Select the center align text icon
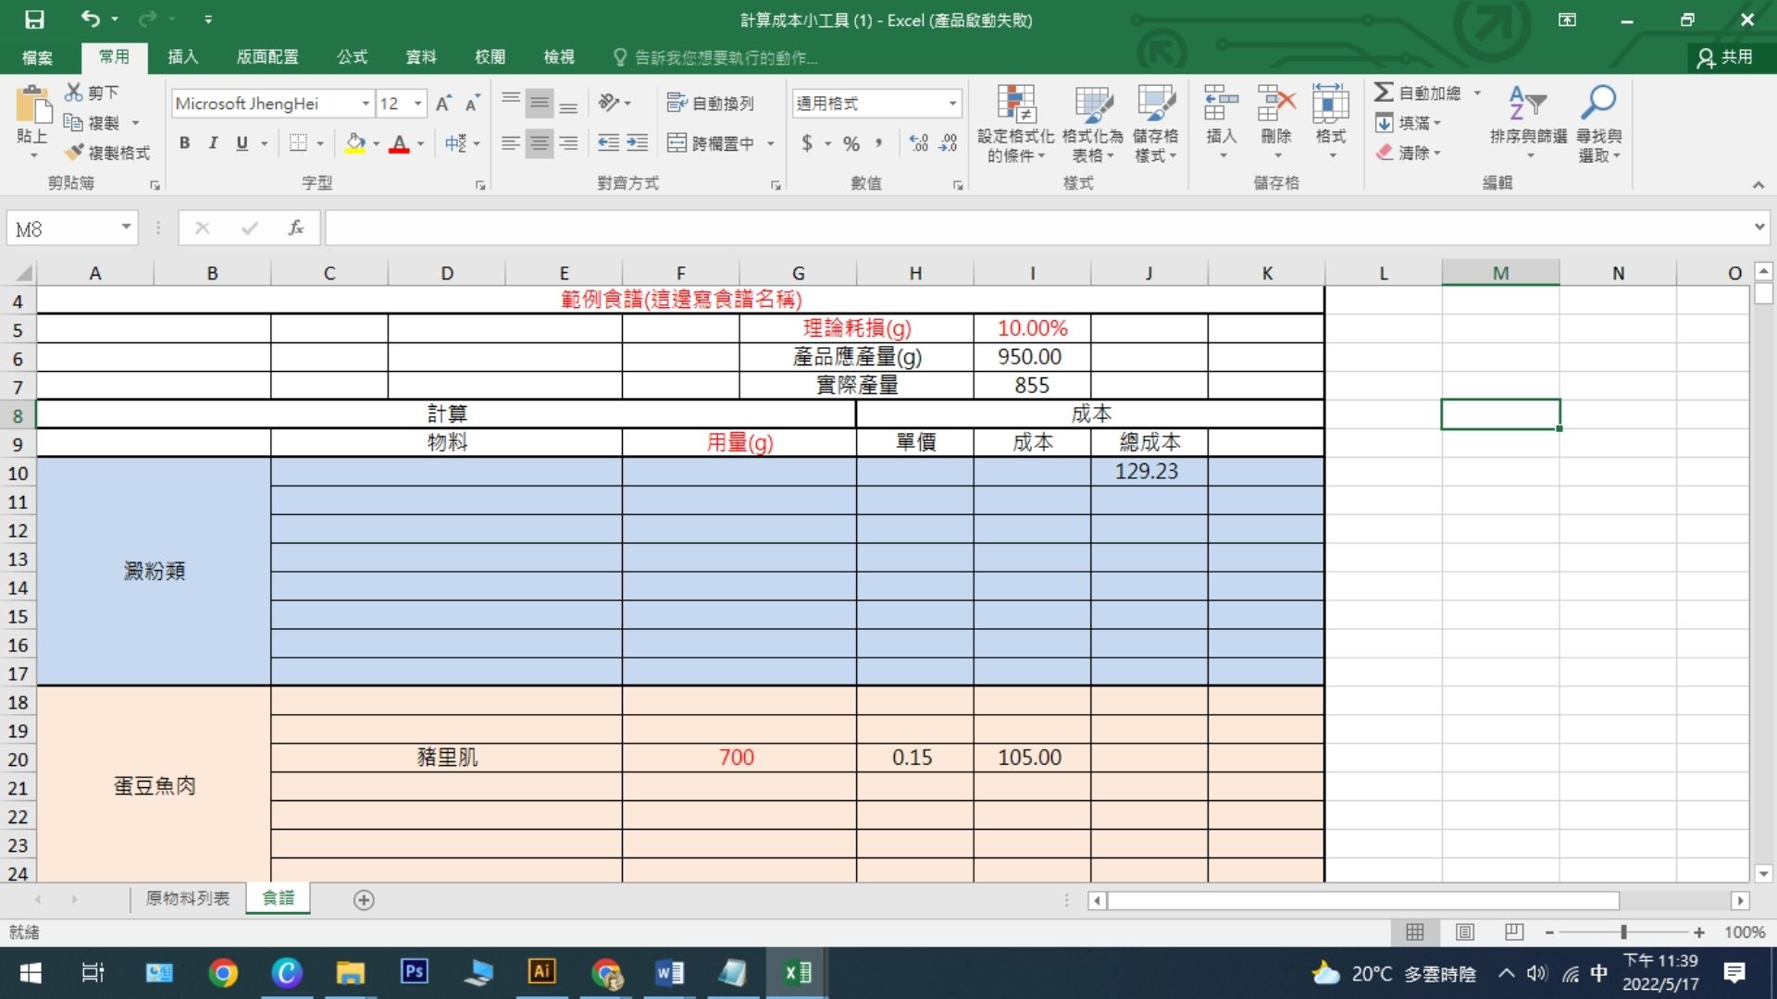 pyautogui.click(x=540, y=143)
